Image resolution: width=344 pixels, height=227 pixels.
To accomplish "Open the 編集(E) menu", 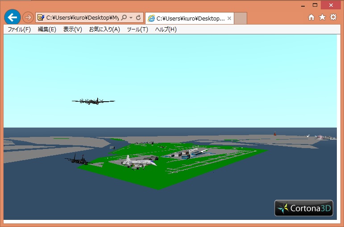I will tap(47, 29).
